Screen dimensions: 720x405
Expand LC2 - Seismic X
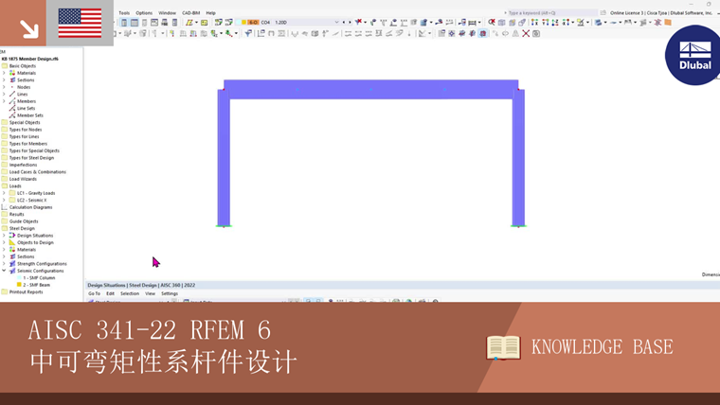pos(4,200)
